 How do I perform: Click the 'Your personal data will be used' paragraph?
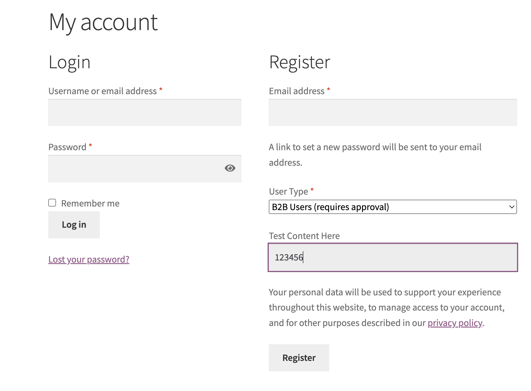386,308
